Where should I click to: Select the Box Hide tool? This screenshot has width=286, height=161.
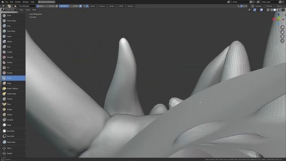(13, 136)
